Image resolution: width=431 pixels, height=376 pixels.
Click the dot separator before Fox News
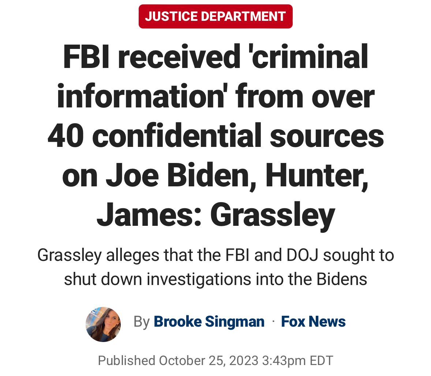(273, 322)
